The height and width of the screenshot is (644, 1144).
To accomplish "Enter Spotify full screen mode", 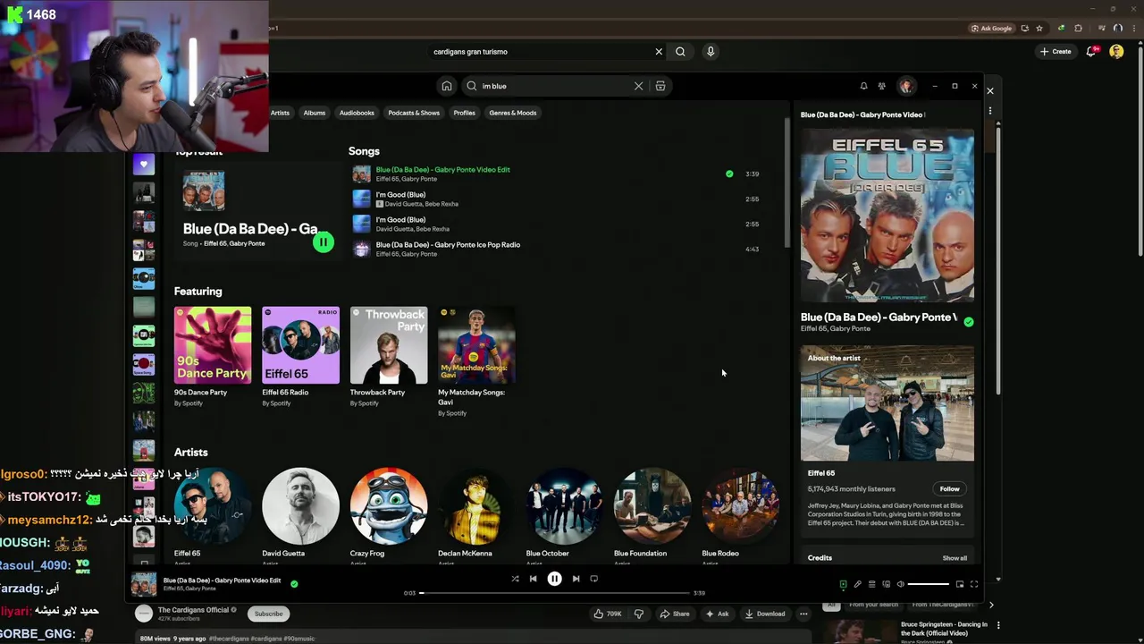I will pyautogui.click(x=974, y=584).
